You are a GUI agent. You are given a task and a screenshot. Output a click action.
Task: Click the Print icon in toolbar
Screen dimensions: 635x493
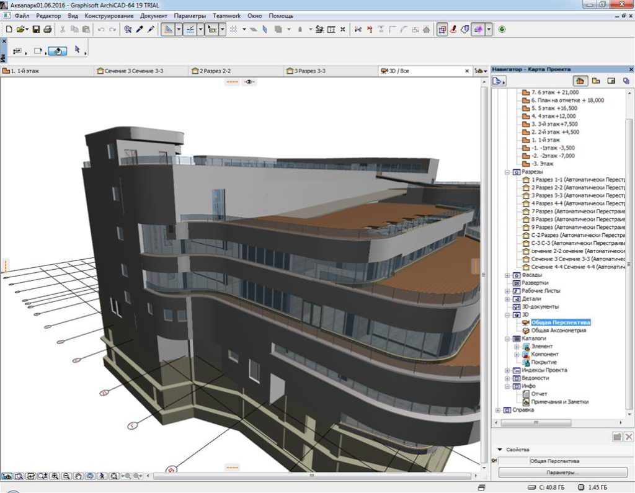[47, 29]
